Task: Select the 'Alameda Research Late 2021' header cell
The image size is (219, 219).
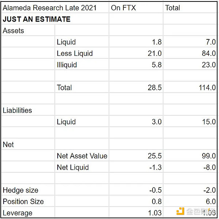Action: point(55,7)
